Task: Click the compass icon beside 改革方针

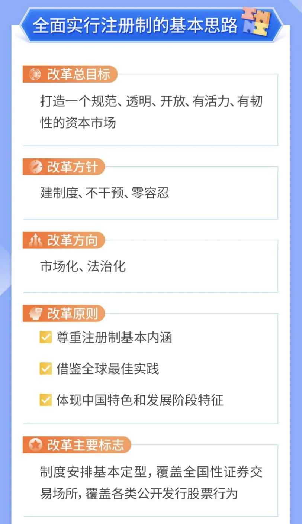Action: tap(36, 167)
